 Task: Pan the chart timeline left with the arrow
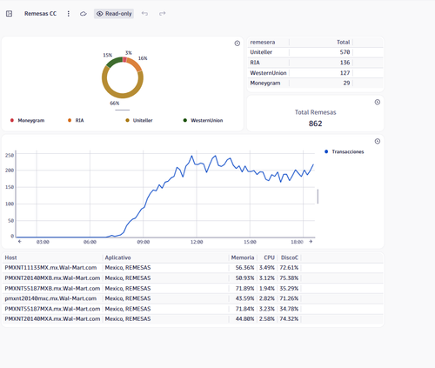point(20,241)
